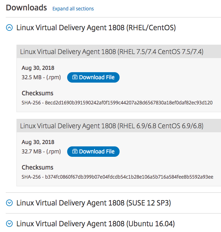Screen dimensions: 221x232
Task: Click the Aug 30, 2018 date in RHEL 7.5/7.4 card
Action: pyautogui.click(x=38, y=68)
